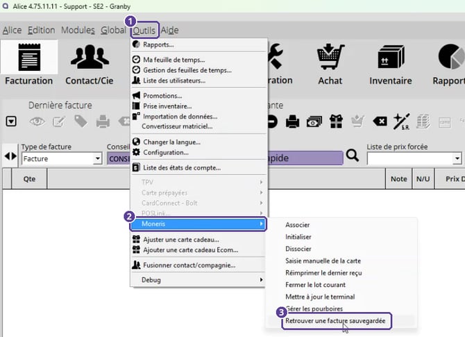Open the Liste de prix forcée dropdown

click(x=457, y=158)
